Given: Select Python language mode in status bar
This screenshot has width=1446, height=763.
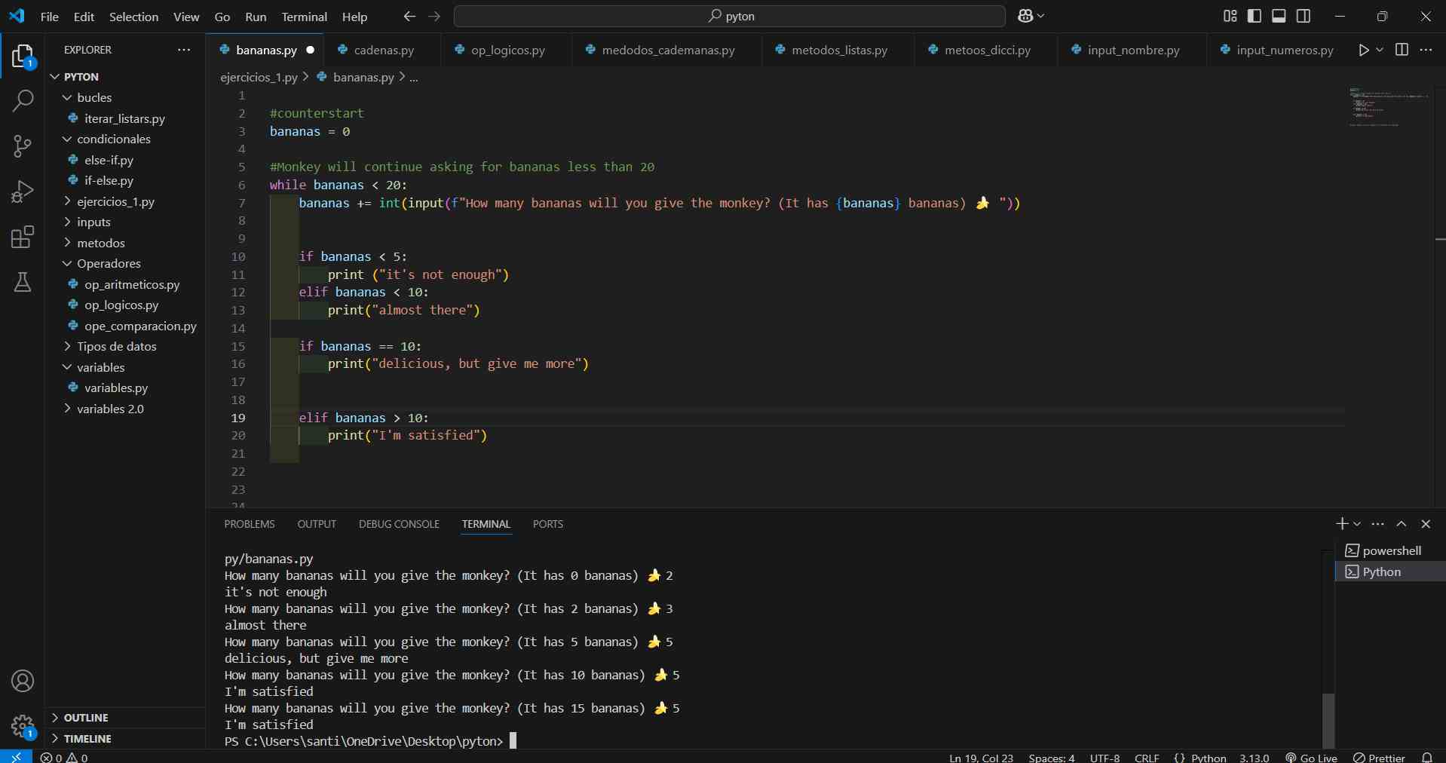Looking at the screenshot, I should 1209,758.
